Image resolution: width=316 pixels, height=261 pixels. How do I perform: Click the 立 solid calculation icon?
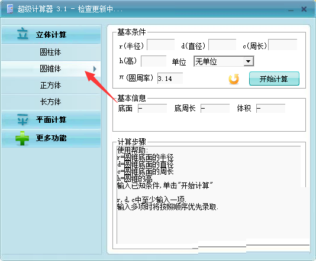click(x=22, y=34)
